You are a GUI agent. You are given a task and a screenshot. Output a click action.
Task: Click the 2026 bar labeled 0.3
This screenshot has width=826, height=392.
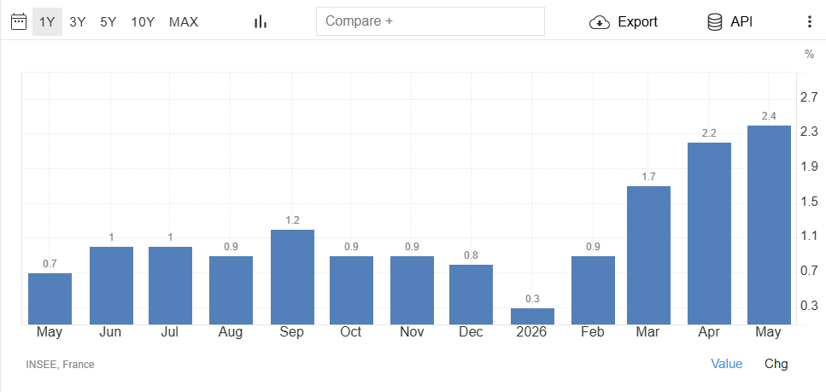(x=532, y=316)
